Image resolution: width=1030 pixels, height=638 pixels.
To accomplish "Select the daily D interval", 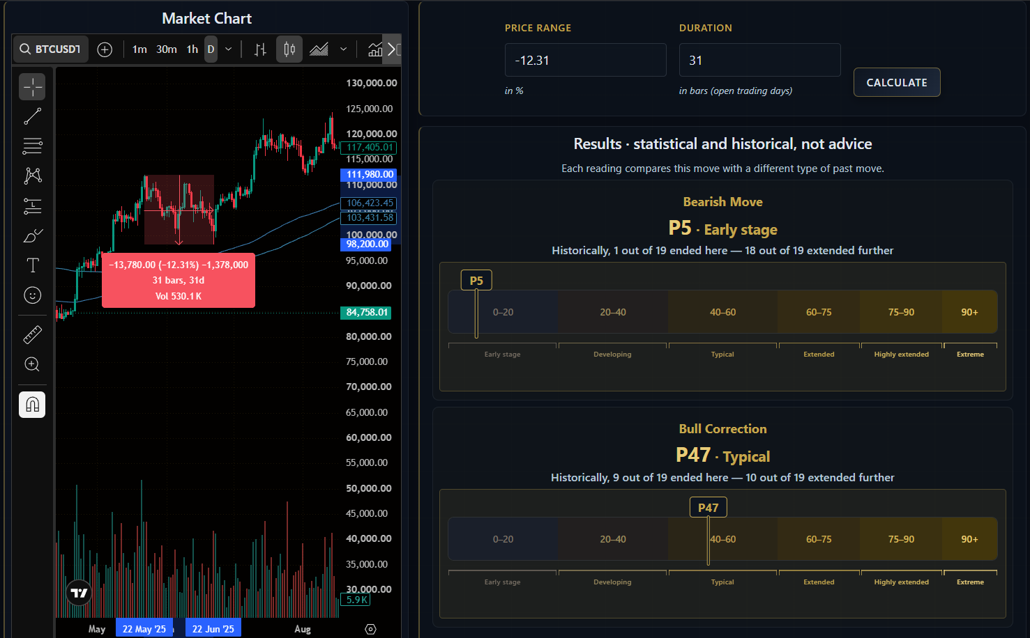I will [x=211, y=49].
